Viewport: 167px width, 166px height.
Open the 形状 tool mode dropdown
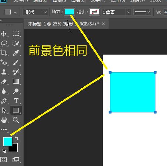(x=35, y=12)
